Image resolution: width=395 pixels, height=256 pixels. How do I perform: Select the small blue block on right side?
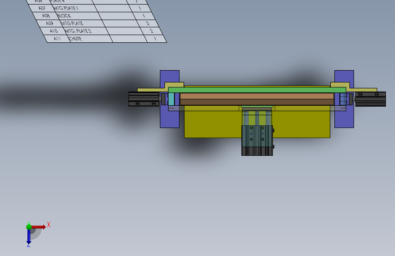point(343,99)
